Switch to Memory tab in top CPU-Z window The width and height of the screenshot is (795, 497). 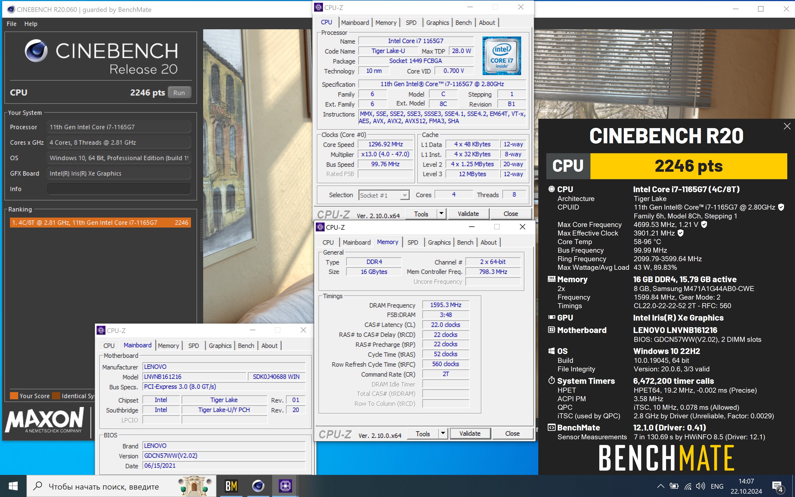[x=386, y=22]
